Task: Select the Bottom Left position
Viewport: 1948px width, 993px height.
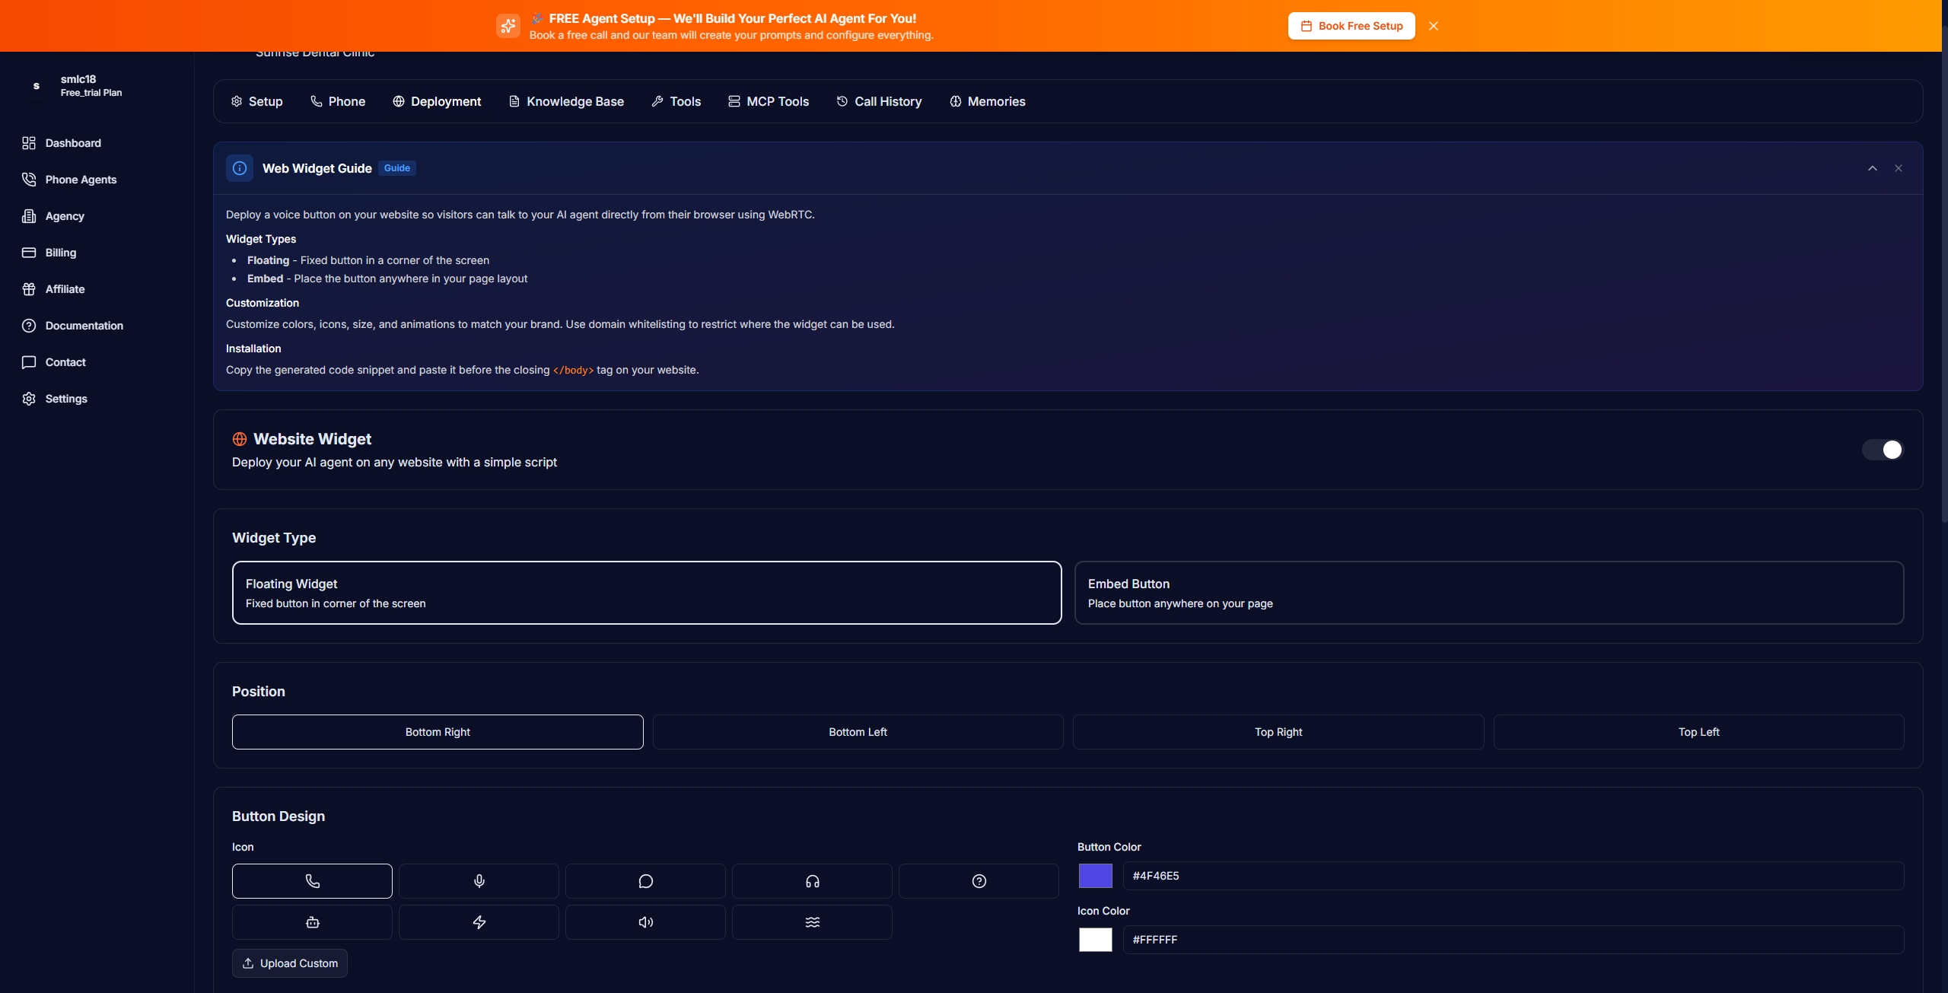Action: click(x=857, y=731)
